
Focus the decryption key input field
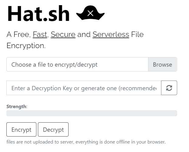pos(84,88)
